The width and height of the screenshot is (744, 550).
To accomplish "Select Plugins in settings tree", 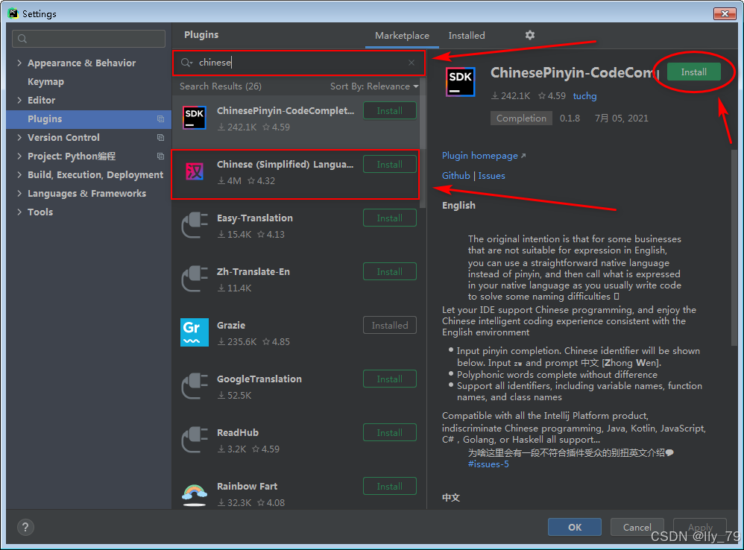I will tap(89, 119).
